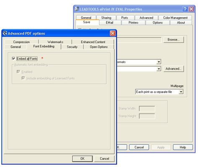
Task: Toggle Include embedding of Licensed Fonts checkbox
Action: tap(23, 78)
